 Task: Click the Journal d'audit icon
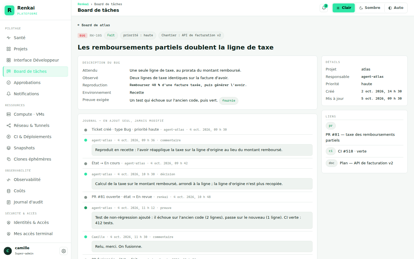tap(9, 202)
